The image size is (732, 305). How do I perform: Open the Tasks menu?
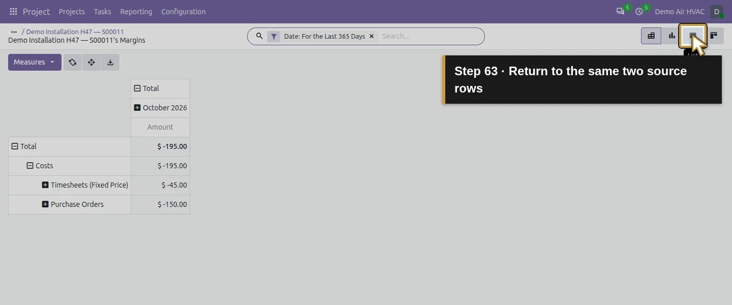click(102, 12)
